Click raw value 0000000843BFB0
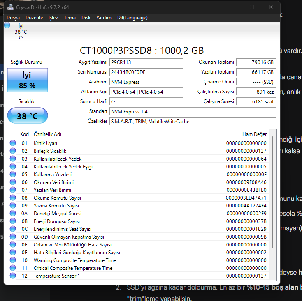 (x=246, y=190)
